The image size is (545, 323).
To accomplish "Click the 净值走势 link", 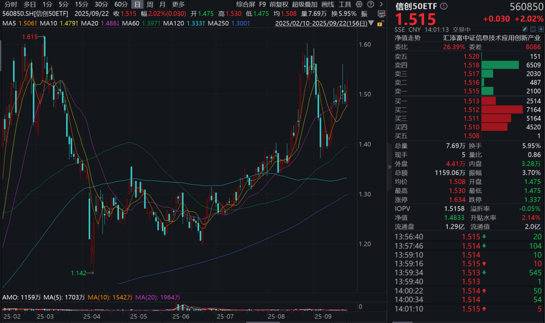I will point(408,38).
